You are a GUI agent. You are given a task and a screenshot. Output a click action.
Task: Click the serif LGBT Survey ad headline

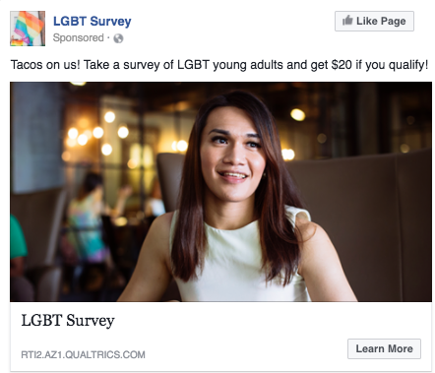pyautogui.click(x=68, y=321)
